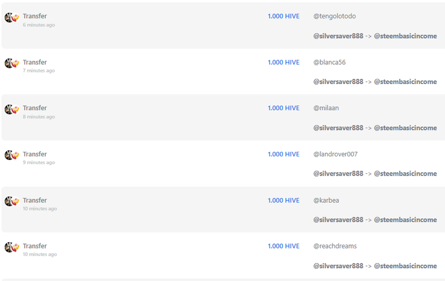The width and height of the screenshot is (445, 281).
Task: Click the '6 minutes ago' timestamp
Action: tap(39, 25)
